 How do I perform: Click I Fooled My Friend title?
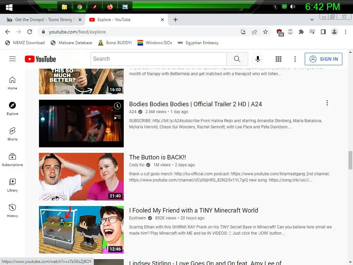194,210
